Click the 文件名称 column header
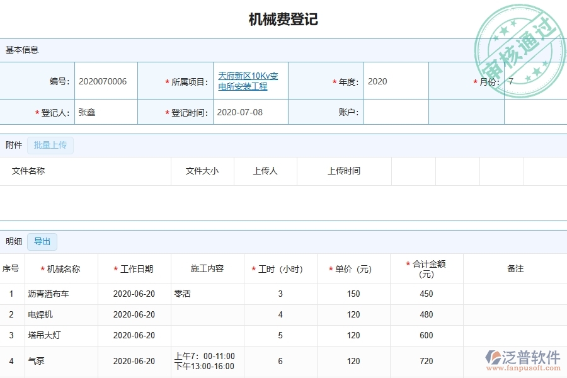Viewport: 567px width, 378px height. 28,171
